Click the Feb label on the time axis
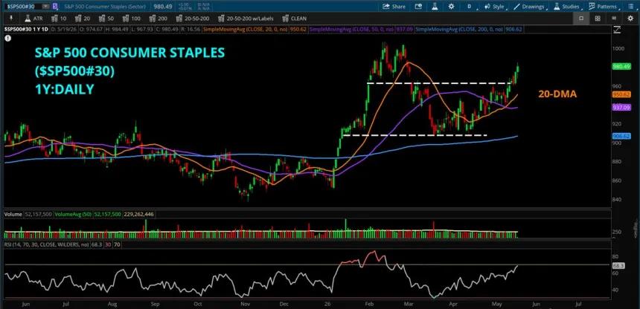The image size is (640, 309). tap(369, 304)
